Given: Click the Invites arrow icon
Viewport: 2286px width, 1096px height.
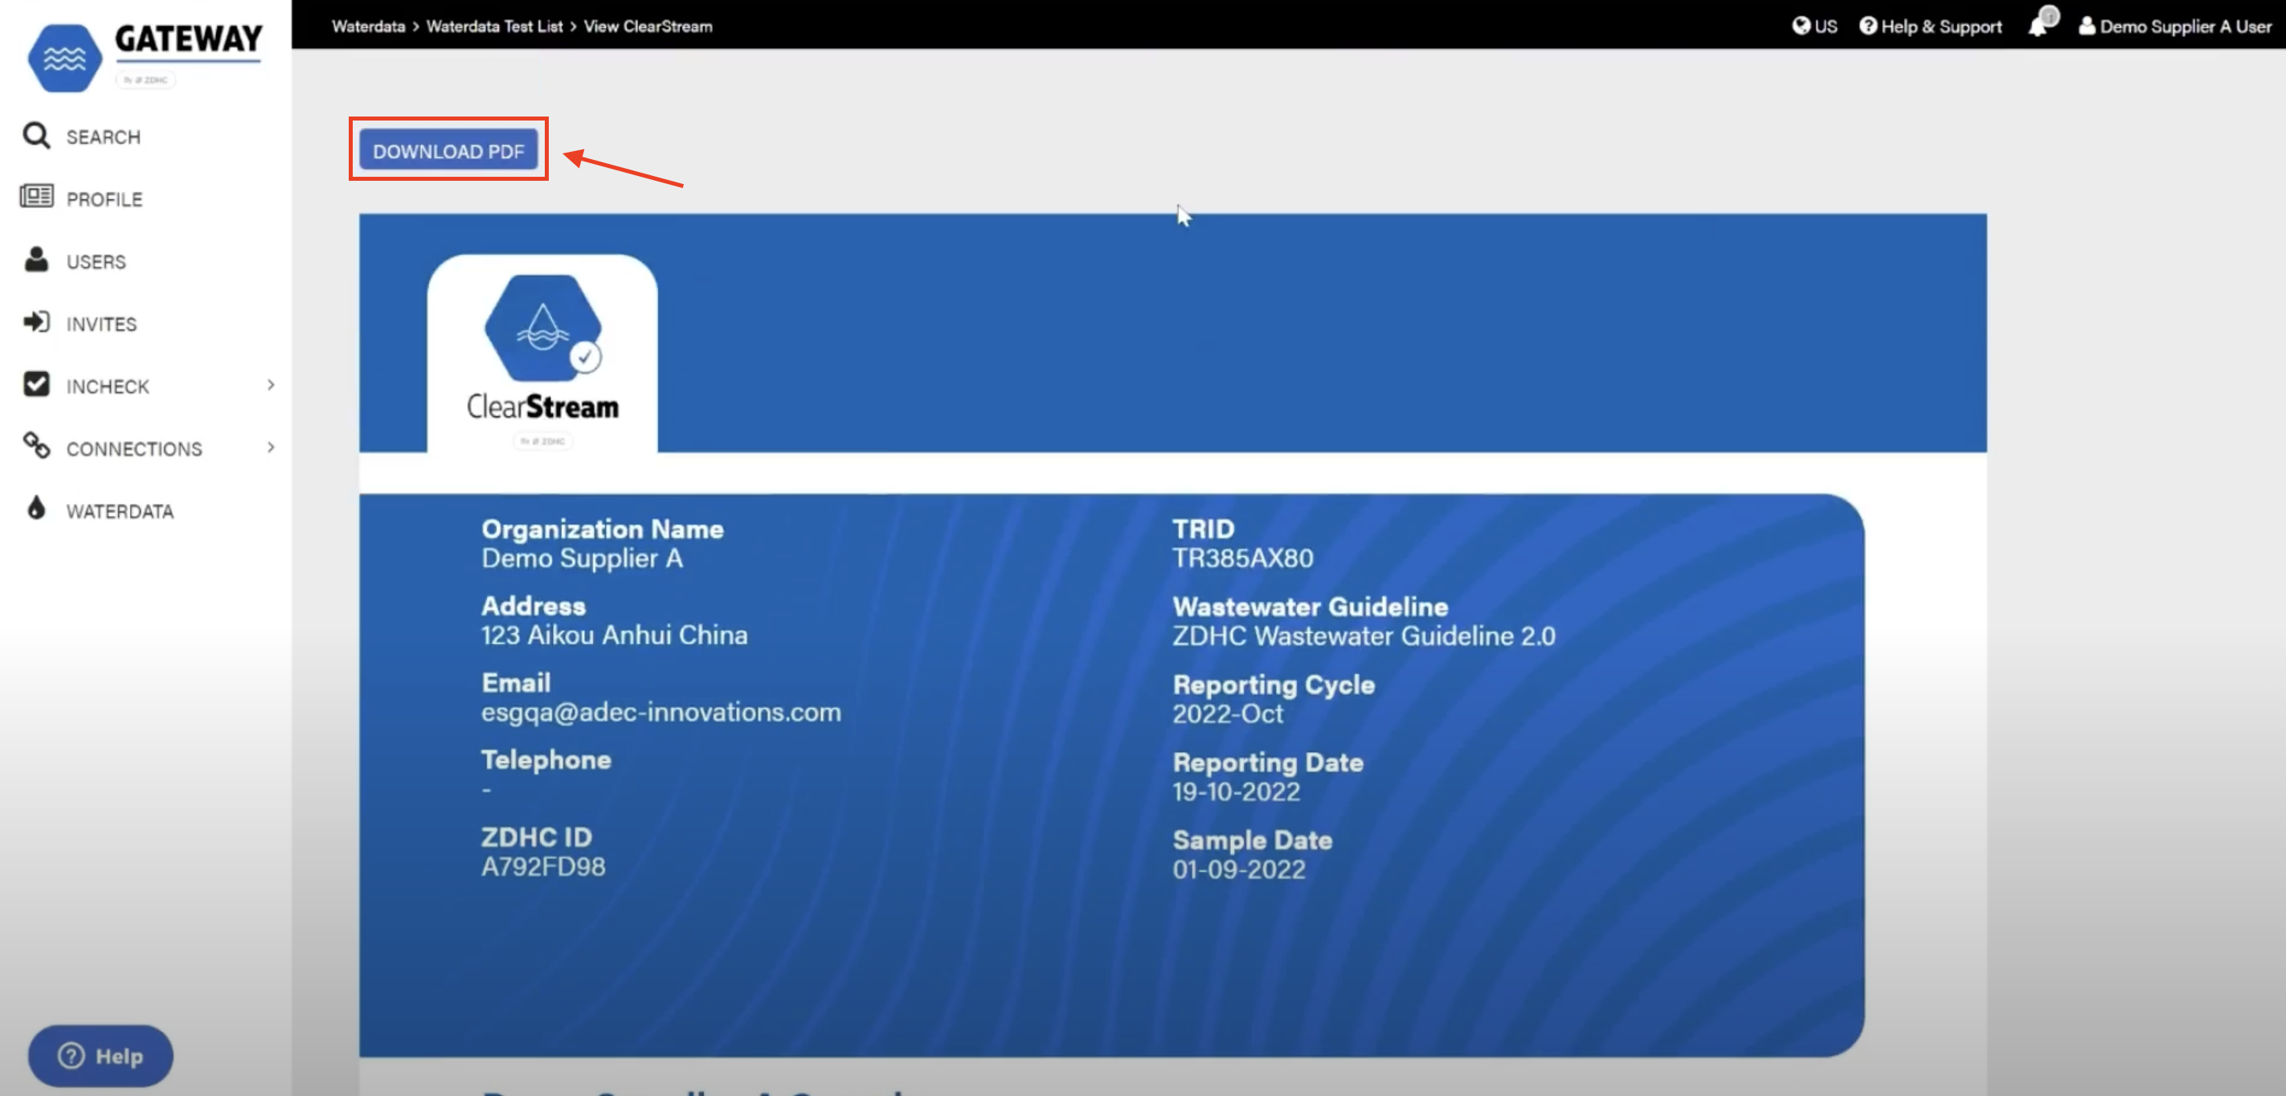Looking at the screenshot, I should (x=36, y=322).
